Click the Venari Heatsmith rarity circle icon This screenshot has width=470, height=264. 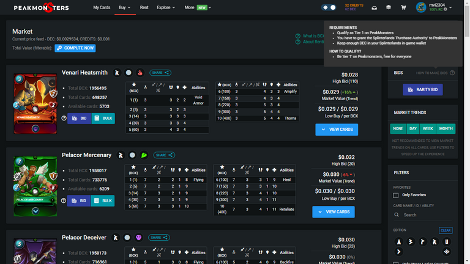pos(129,73)
